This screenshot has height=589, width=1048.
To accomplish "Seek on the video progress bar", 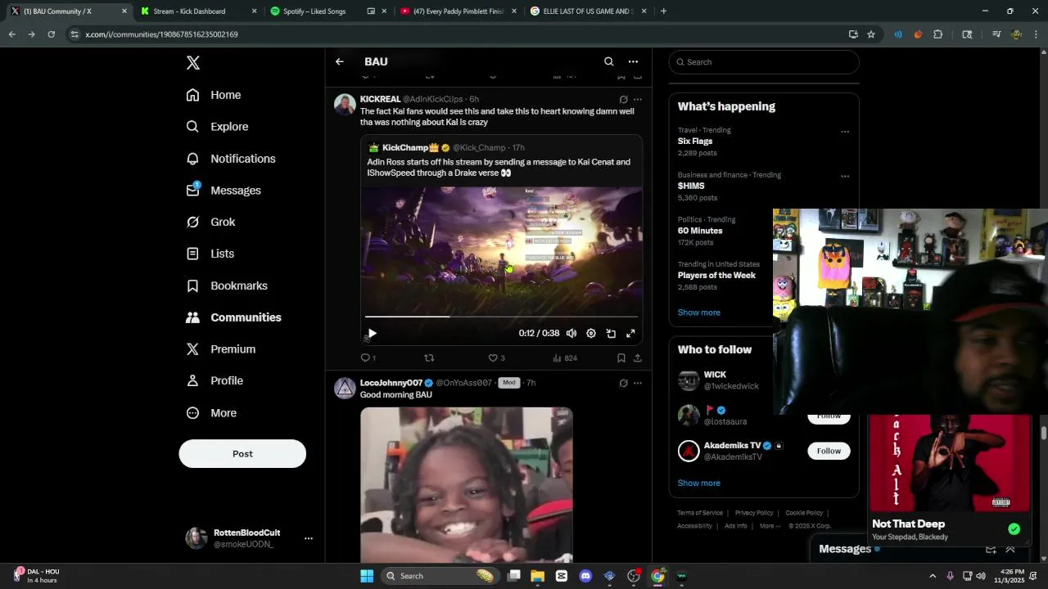I will (x=501, y=316).
